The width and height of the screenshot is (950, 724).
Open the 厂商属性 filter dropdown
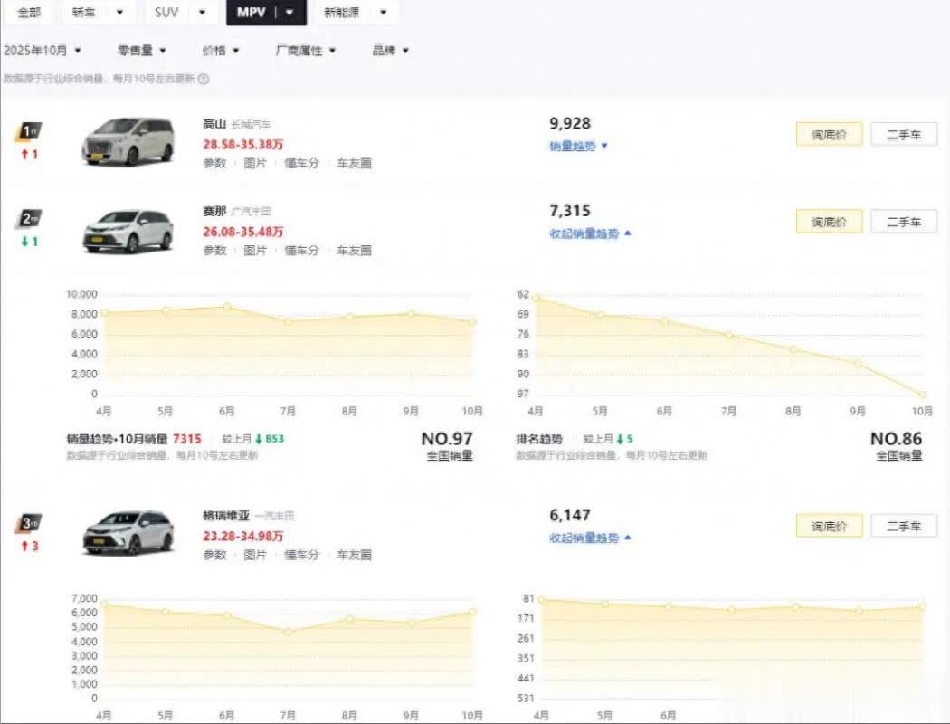[306, 51]
